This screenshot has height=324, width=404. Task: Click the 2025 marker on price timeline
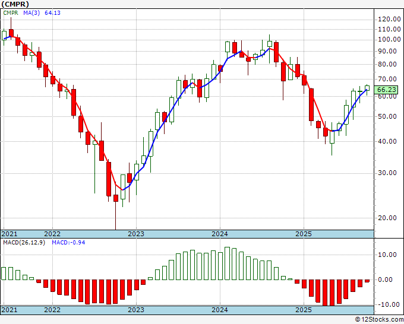[x=304, y=234]
